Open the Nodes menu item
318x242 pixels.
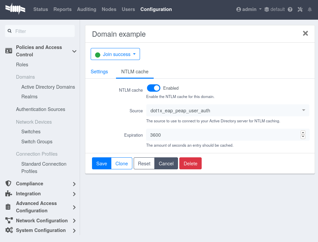click(x=109, y=9)
